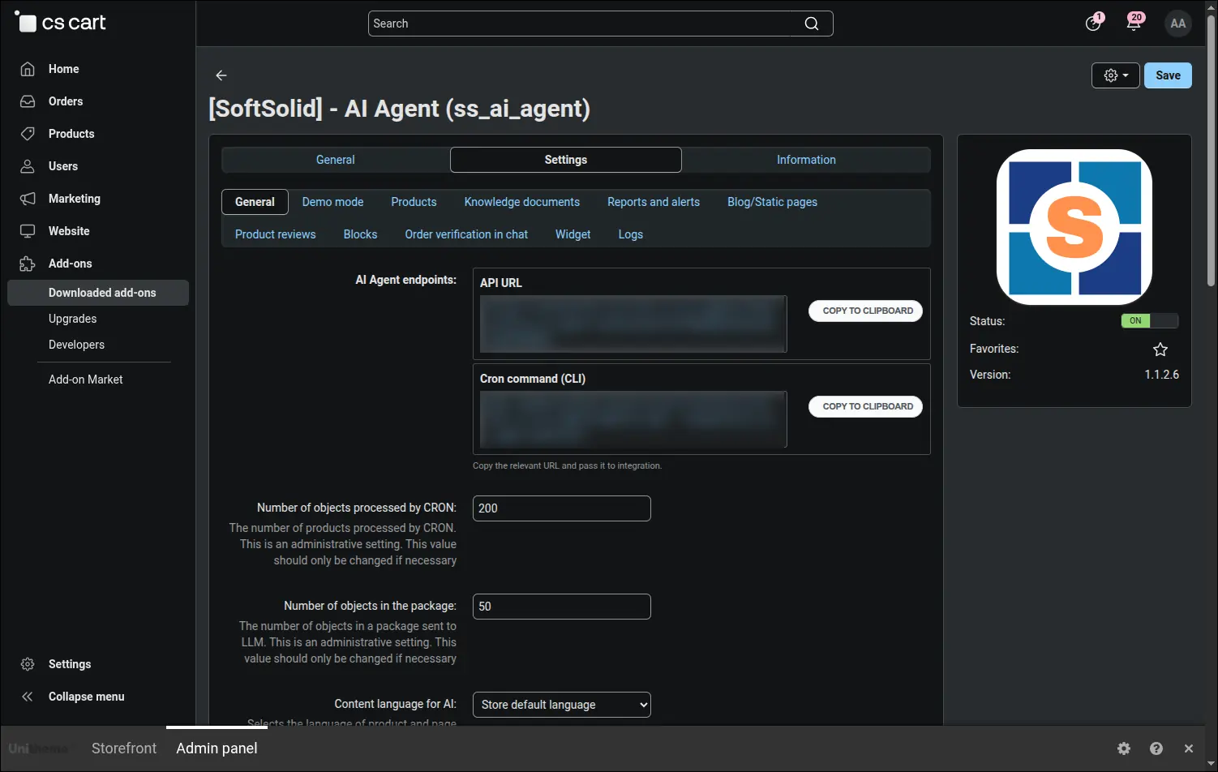The width and height of the screenshot is (1218, 772).
Task: Go back using the left arrow
Action: pyautogui.click(x=221, y=75)
